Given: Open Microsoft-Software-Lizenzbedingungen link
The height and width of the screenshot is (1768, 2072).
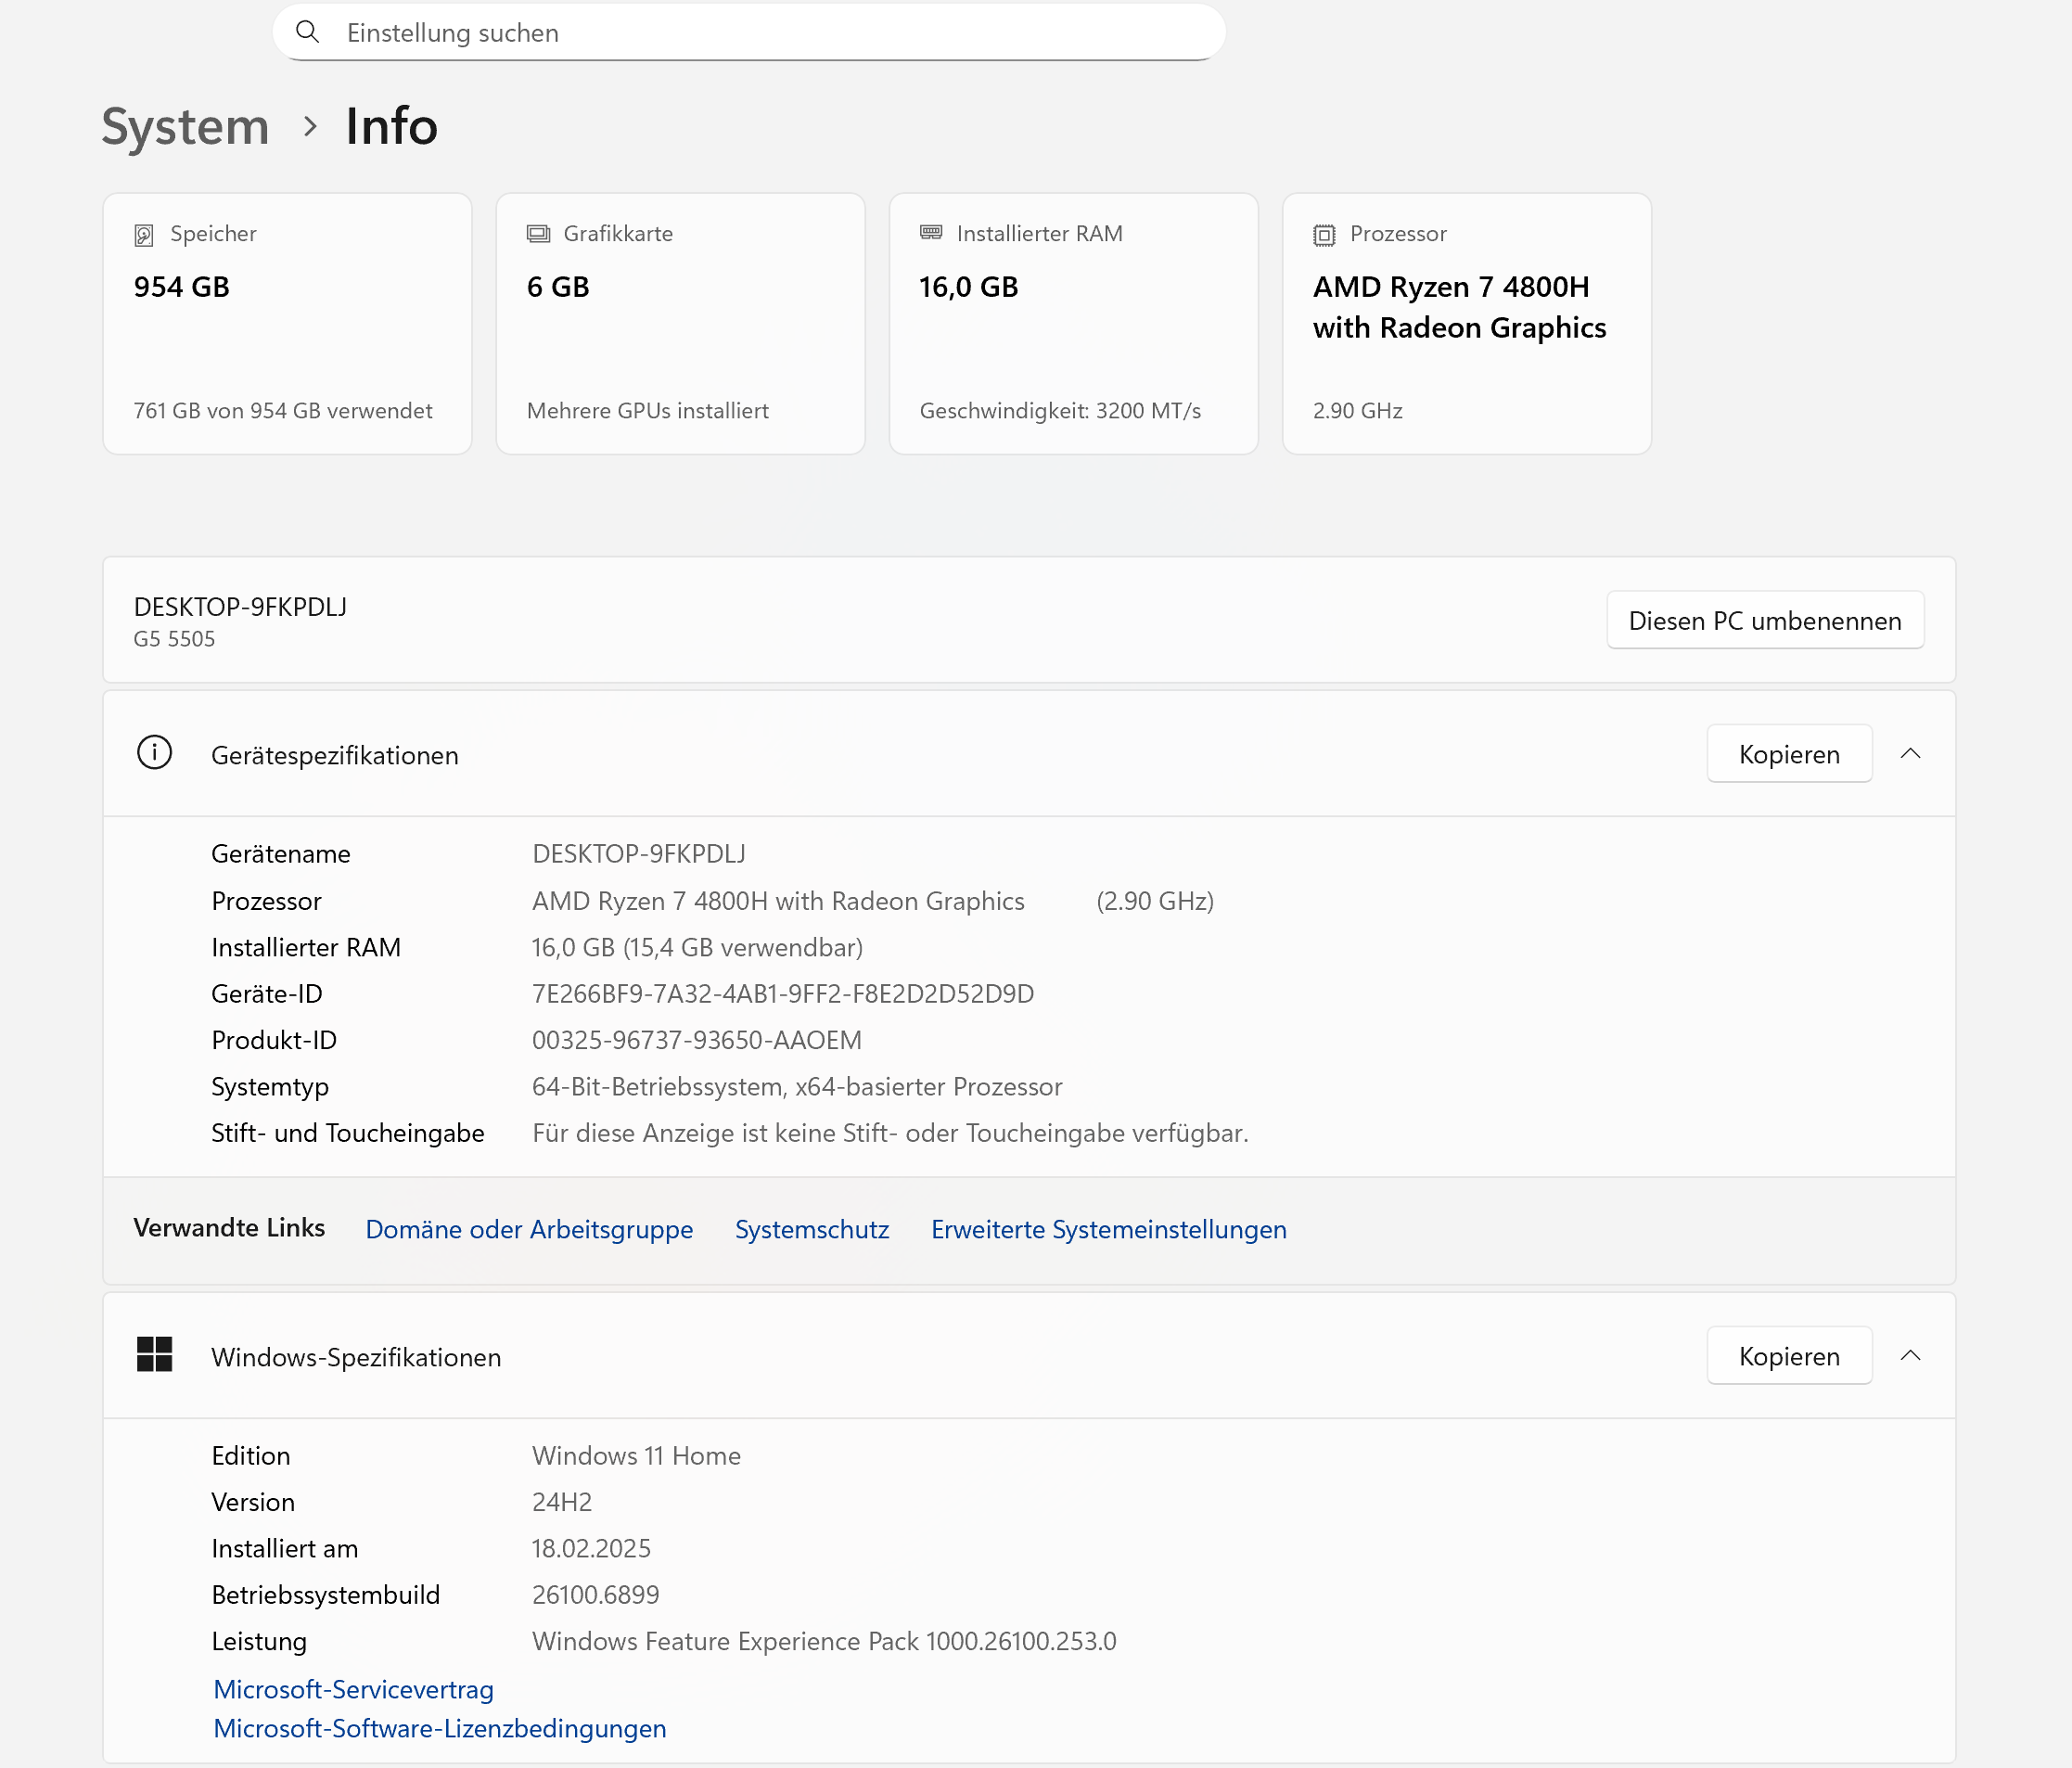Looking at the screenshot, I should [439, 1728].
